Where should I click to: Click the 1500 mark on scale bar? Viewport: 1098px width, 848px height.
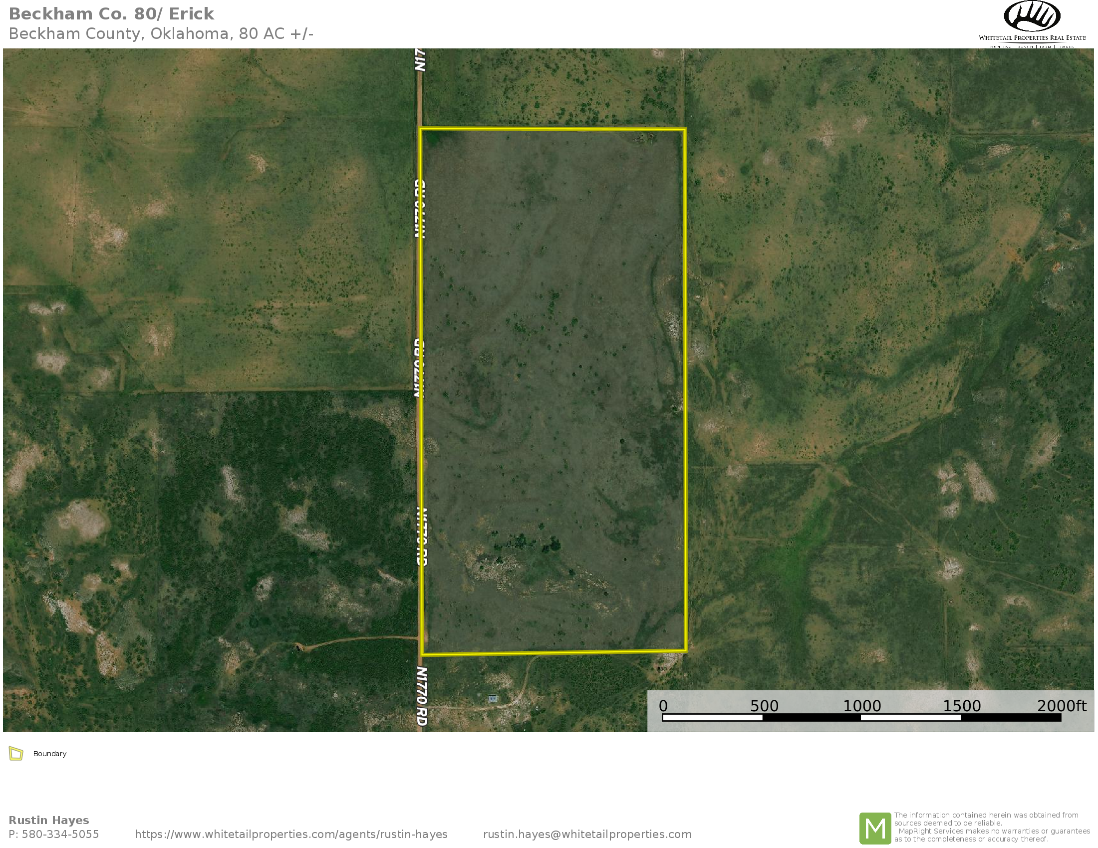point(961,706)
